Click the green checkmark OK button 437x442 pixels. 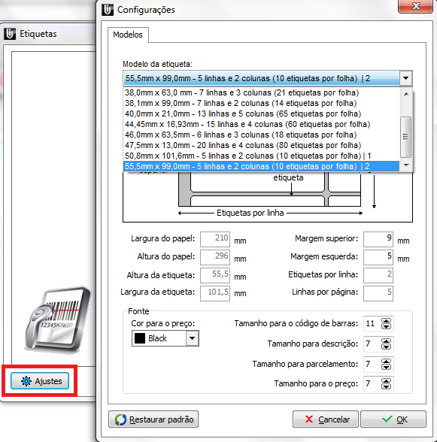pos(393,419)
